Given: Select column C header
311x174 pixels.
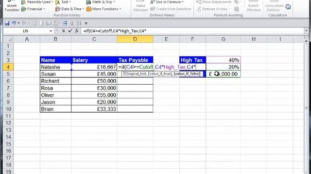Looking at the screenshot, I should coord(94,39).
